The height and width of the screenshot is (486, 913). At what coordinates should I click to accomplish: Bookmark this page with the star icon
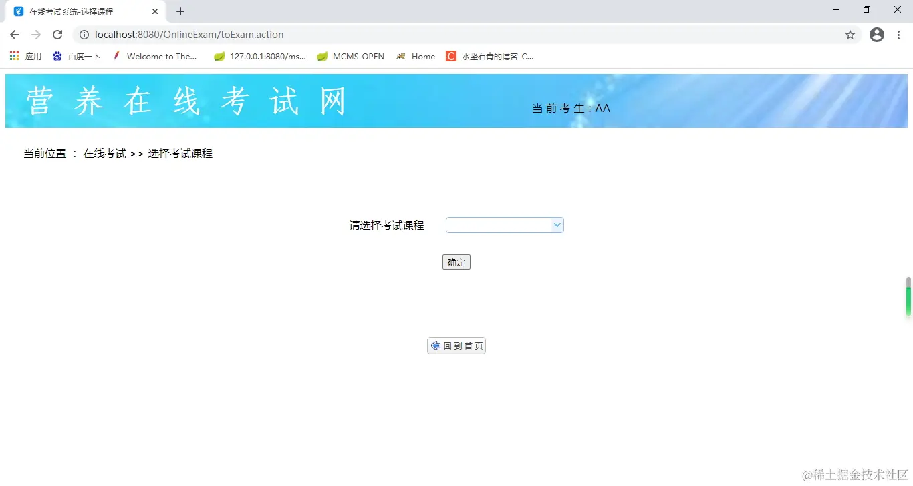tap(850, 35)
